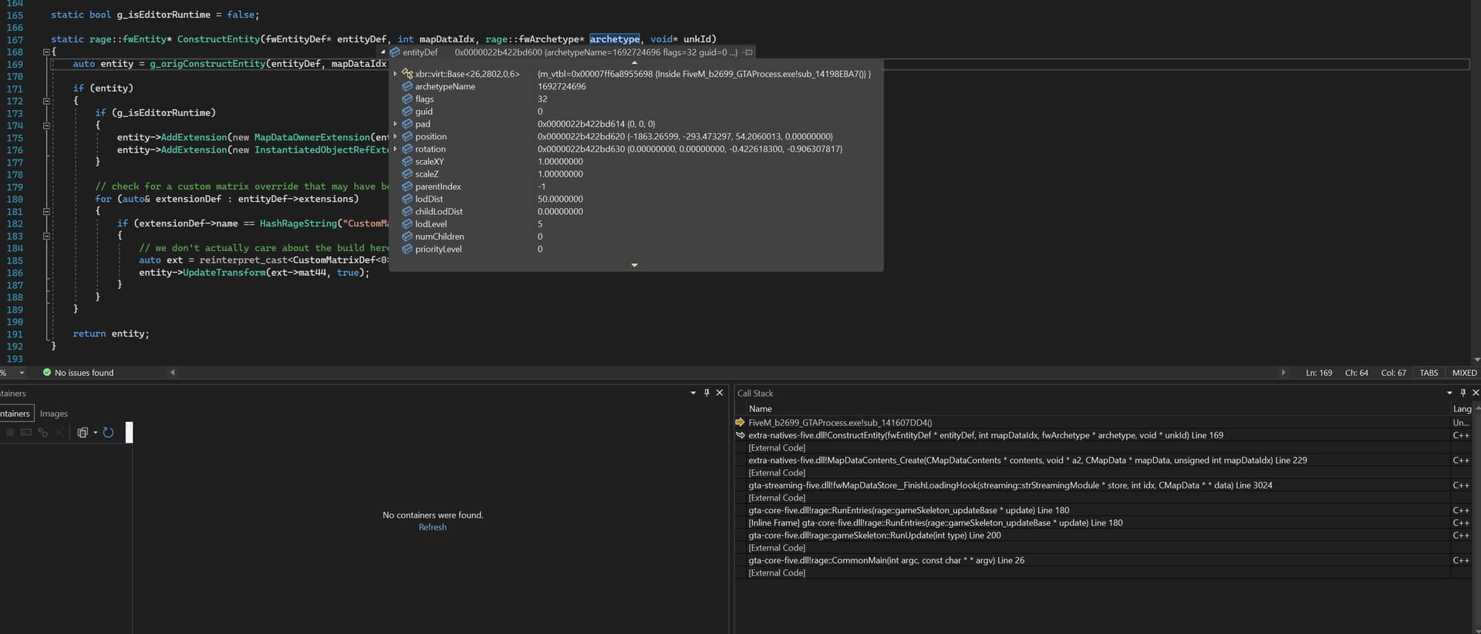The height and width of the screenshot is (634, 1481).
Task: Click the parentIndex field icon
Action: (x=407, y=186)
